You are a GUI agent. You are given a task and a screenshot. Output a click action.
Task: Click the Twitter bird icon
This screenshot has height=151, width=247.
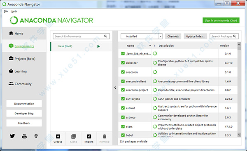[x=12, y=136]
